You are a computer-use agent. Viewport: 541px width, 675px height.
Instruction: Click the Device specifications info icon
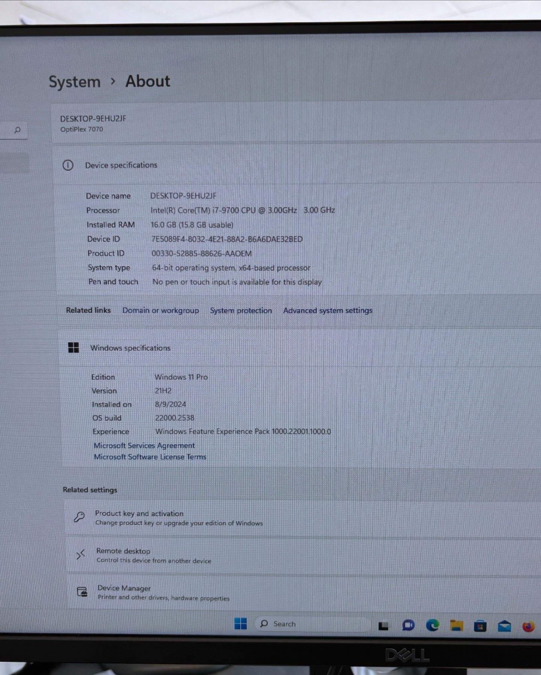click(68, 165)
